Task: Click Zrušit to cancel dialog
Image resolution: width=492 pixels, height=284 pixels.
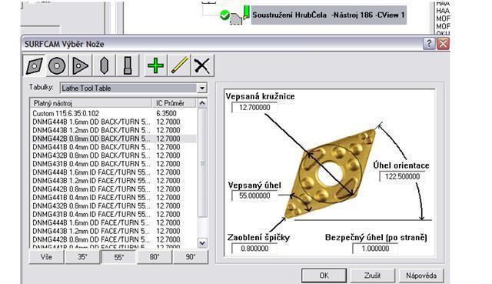Action: [x=372, y=276]
